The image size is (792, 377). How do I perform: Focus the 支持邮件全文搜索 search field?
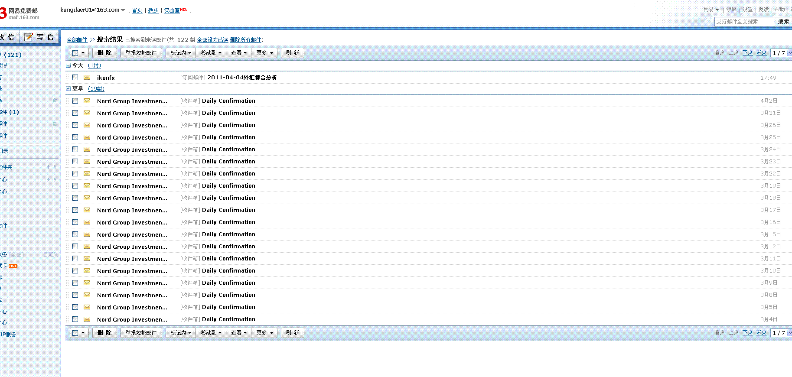coord(744,22)
